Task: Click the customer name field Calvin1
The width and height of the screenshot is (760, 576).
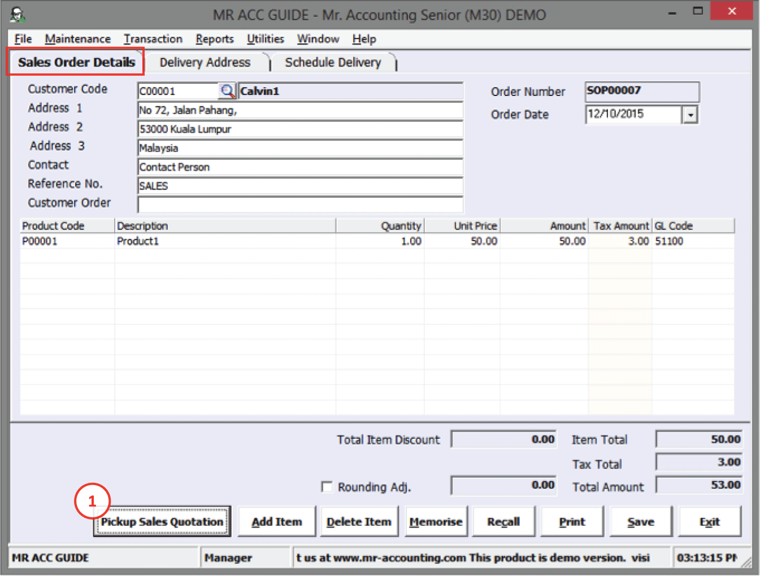Action: (x=350, y=91)
